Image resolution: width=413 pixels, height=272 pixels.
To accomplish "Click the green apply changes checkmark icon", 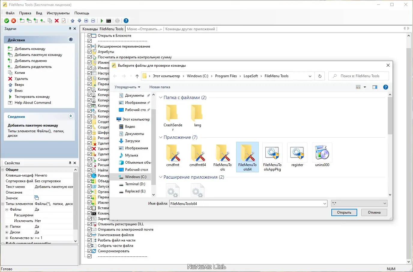I will click(x=7, y=21).
